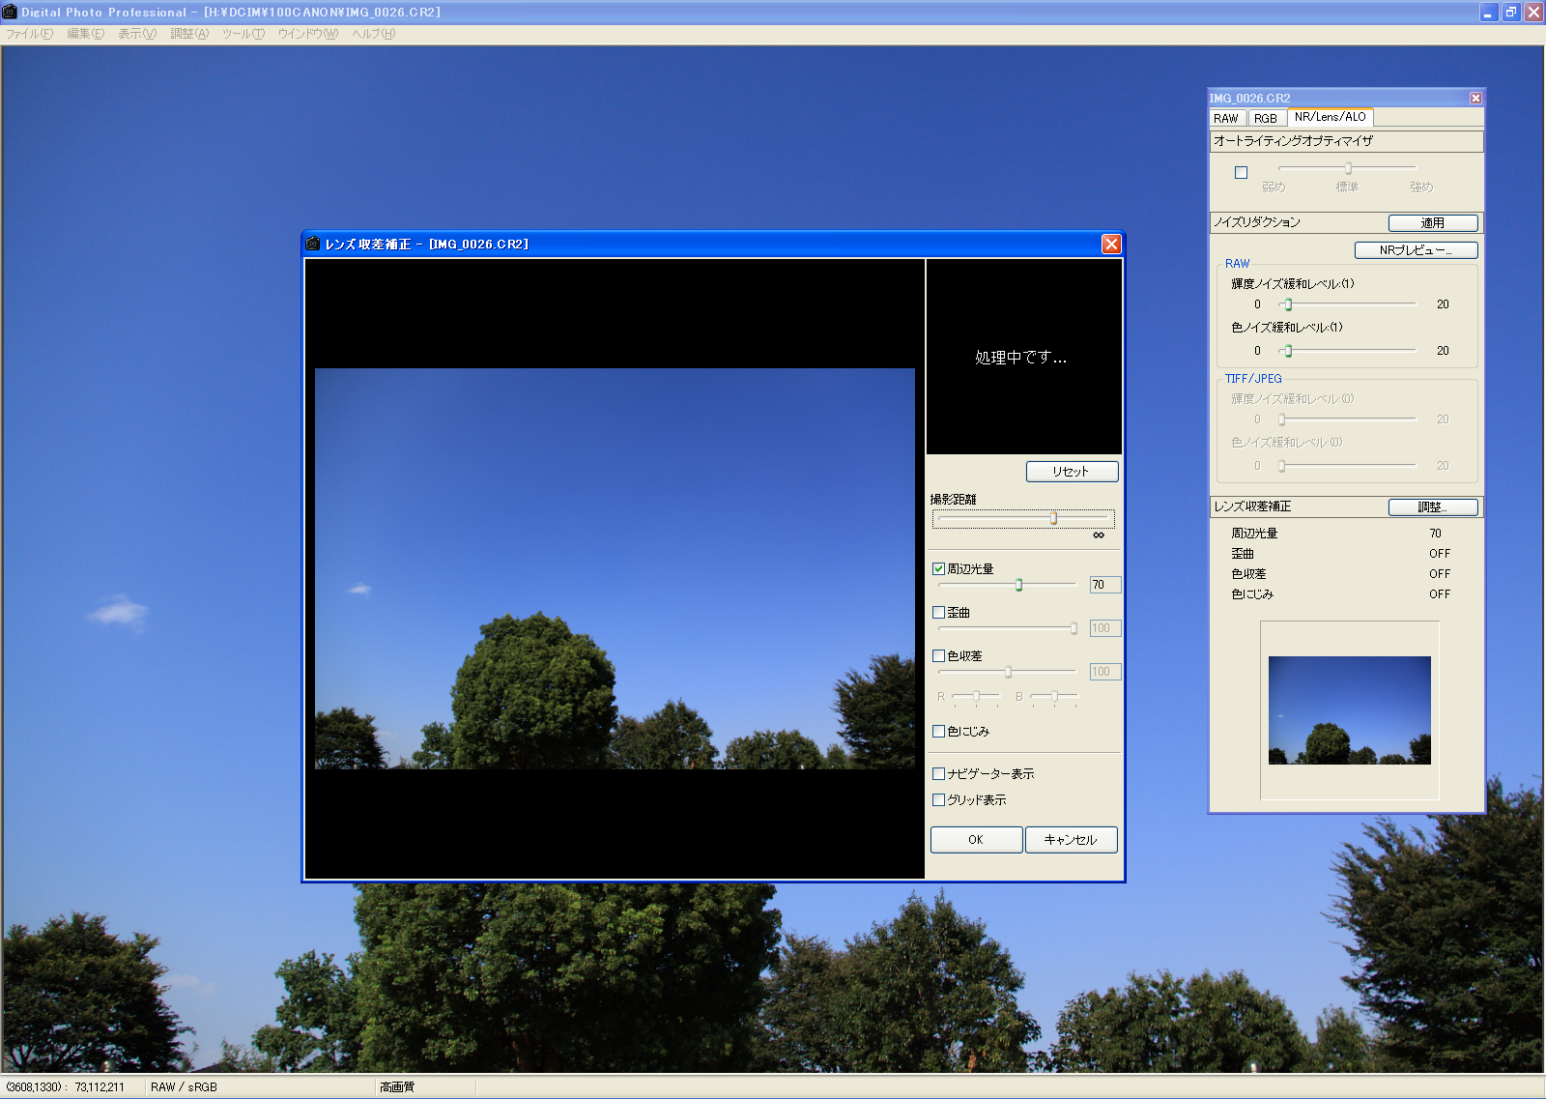Turn on グリッド表示 checkbox
The height and width of the screenshot is (1099, 1546).
pos(938,800)
